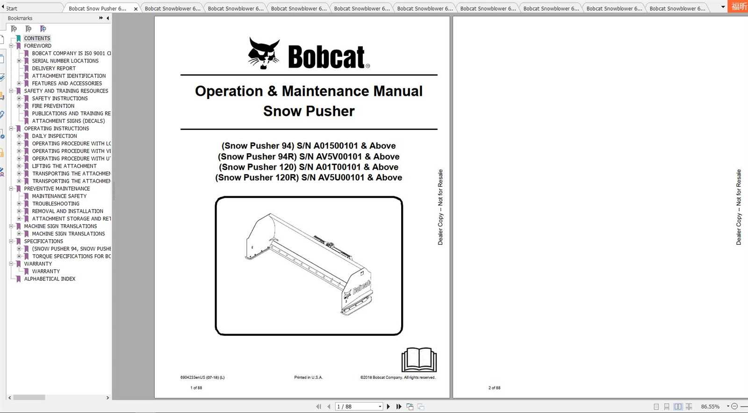Click the bookmark icon beside DELIVERY REPORT
The width and height of the screenshot is (748, 413).
tap(26, 68)
